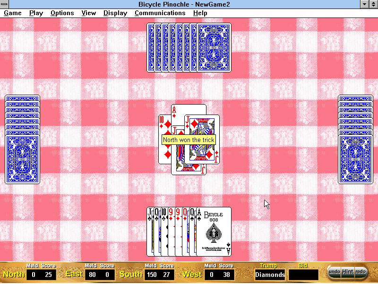378x284 pixels.
Task: Click North's score value 25
Action: [49, 275]
